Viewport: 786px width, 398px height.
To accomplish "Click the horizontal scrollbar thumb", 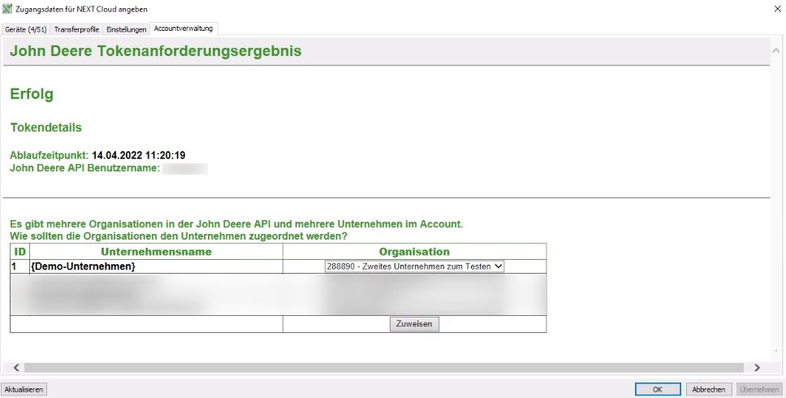I will (x=382, y=368).
